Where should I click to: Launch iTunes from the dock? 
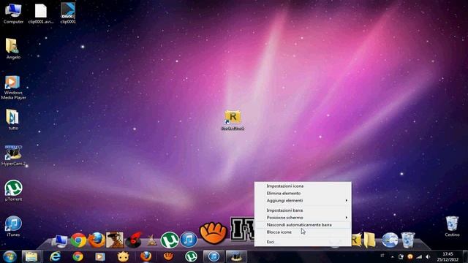click(x=189, y=240)
